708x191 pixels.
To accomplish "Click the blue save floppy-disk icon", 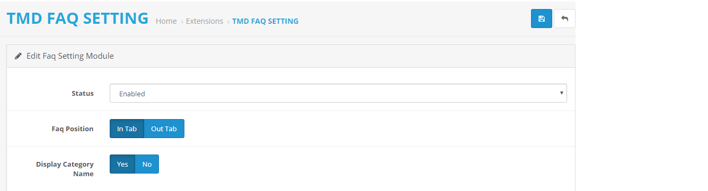I will [x=541, y=19].
